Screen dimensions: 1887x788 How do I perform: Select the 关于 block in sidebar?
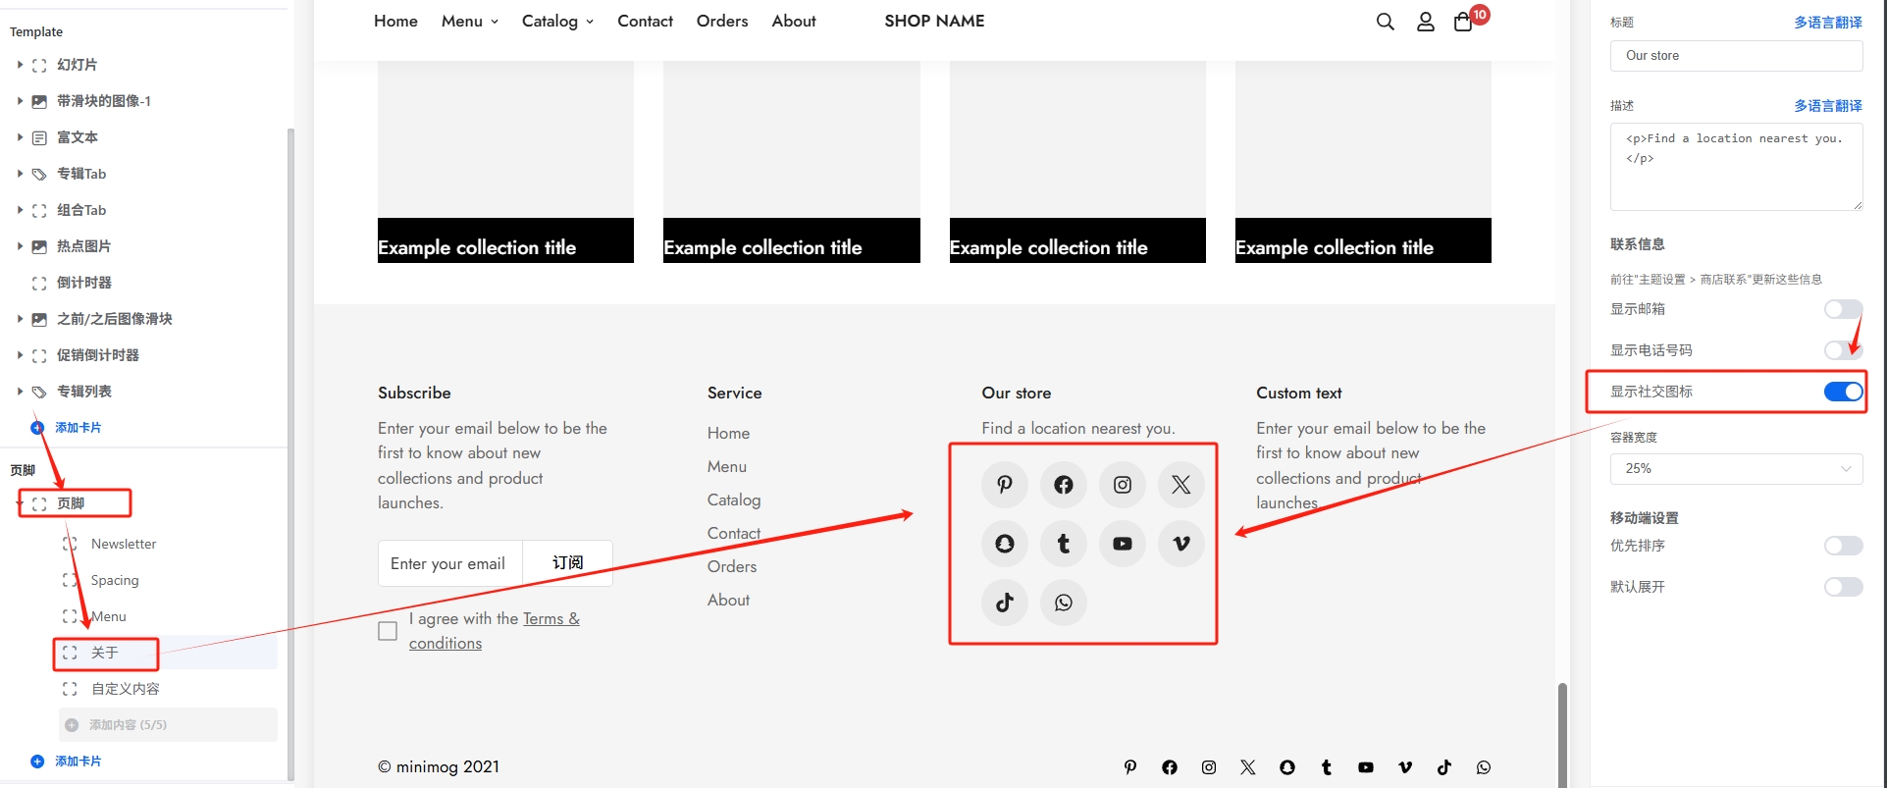105,653
